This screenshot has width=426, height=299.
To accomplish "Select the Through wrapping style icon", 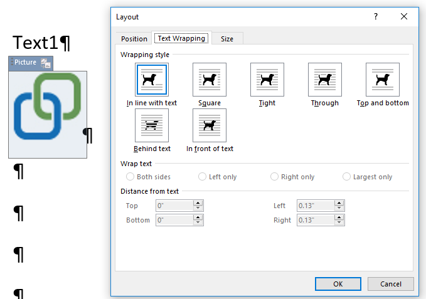I will click(325, 80).
